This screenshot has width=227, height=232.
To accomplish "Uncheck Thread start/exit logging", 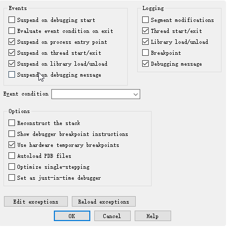I will [145, 31].
